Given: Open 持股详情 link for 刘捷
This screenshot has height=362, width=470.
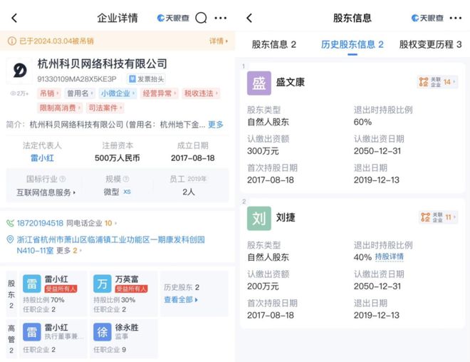Looking at the screenshot, I should pos(389,257).
